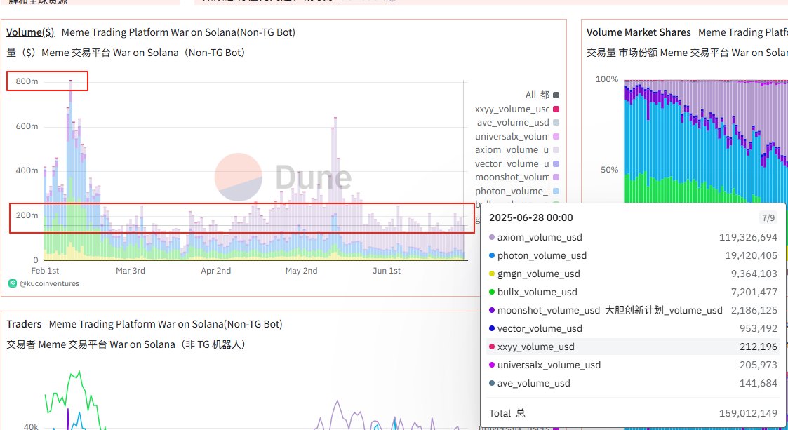Click the '800m' y-axis label

[27, 81]
